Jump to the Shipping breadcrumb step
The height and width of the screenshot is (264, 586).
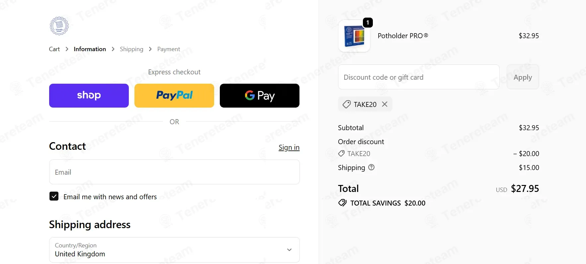pos(131,49)
